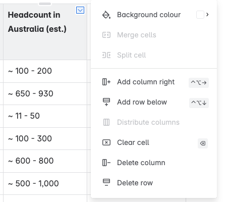Click the Add column right icon
Screen dimensions: 228x202
[x=106, y=82]
